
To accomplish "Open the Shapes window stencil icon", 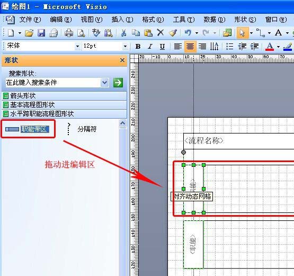I will [x=227, y=33].
